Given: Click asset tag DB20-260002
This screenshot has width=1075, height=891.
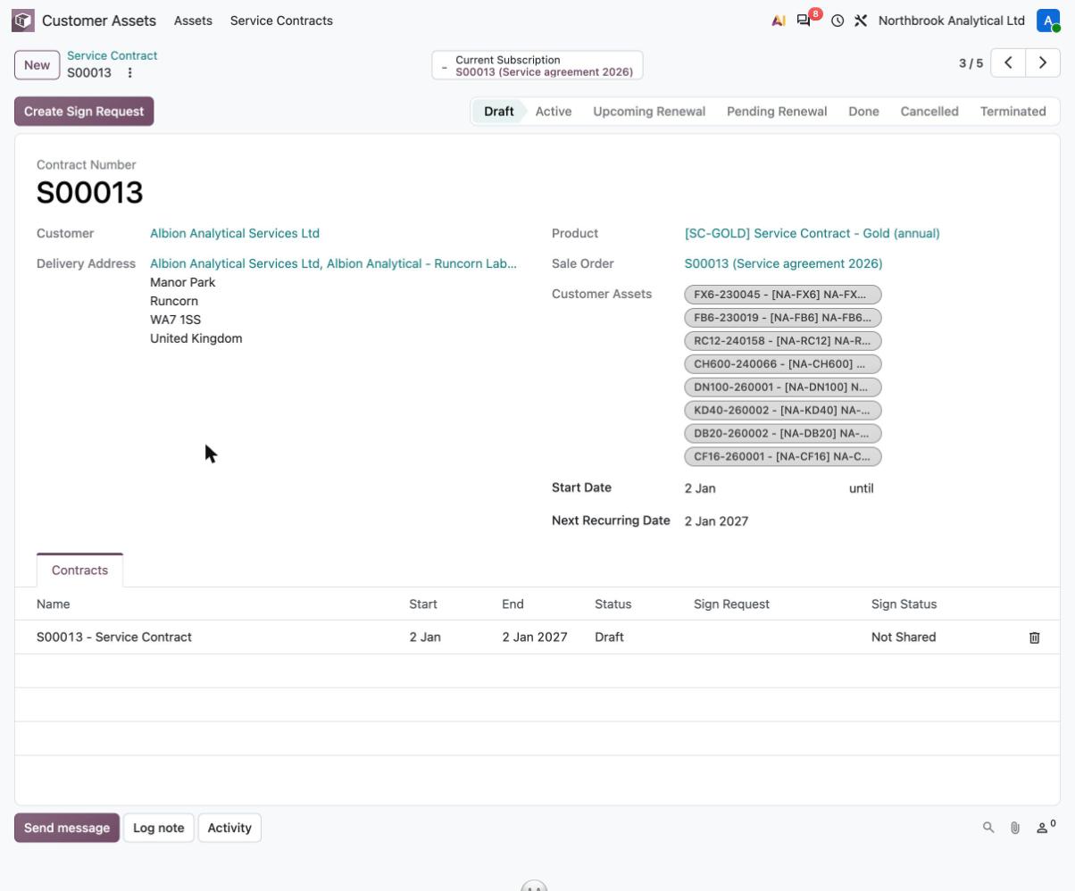Looking at the screenshot, I should [x=782, y=434].
